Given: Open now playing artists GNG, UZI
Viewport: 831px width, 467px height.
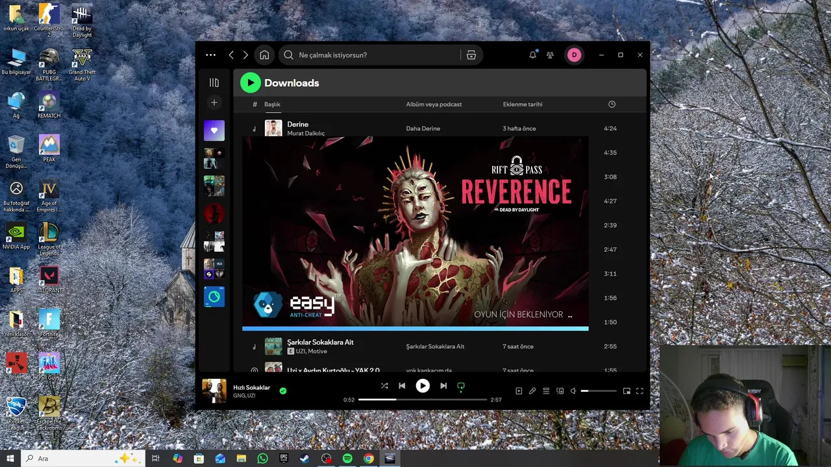Looking at the screenshot, I should coord(244,396).
